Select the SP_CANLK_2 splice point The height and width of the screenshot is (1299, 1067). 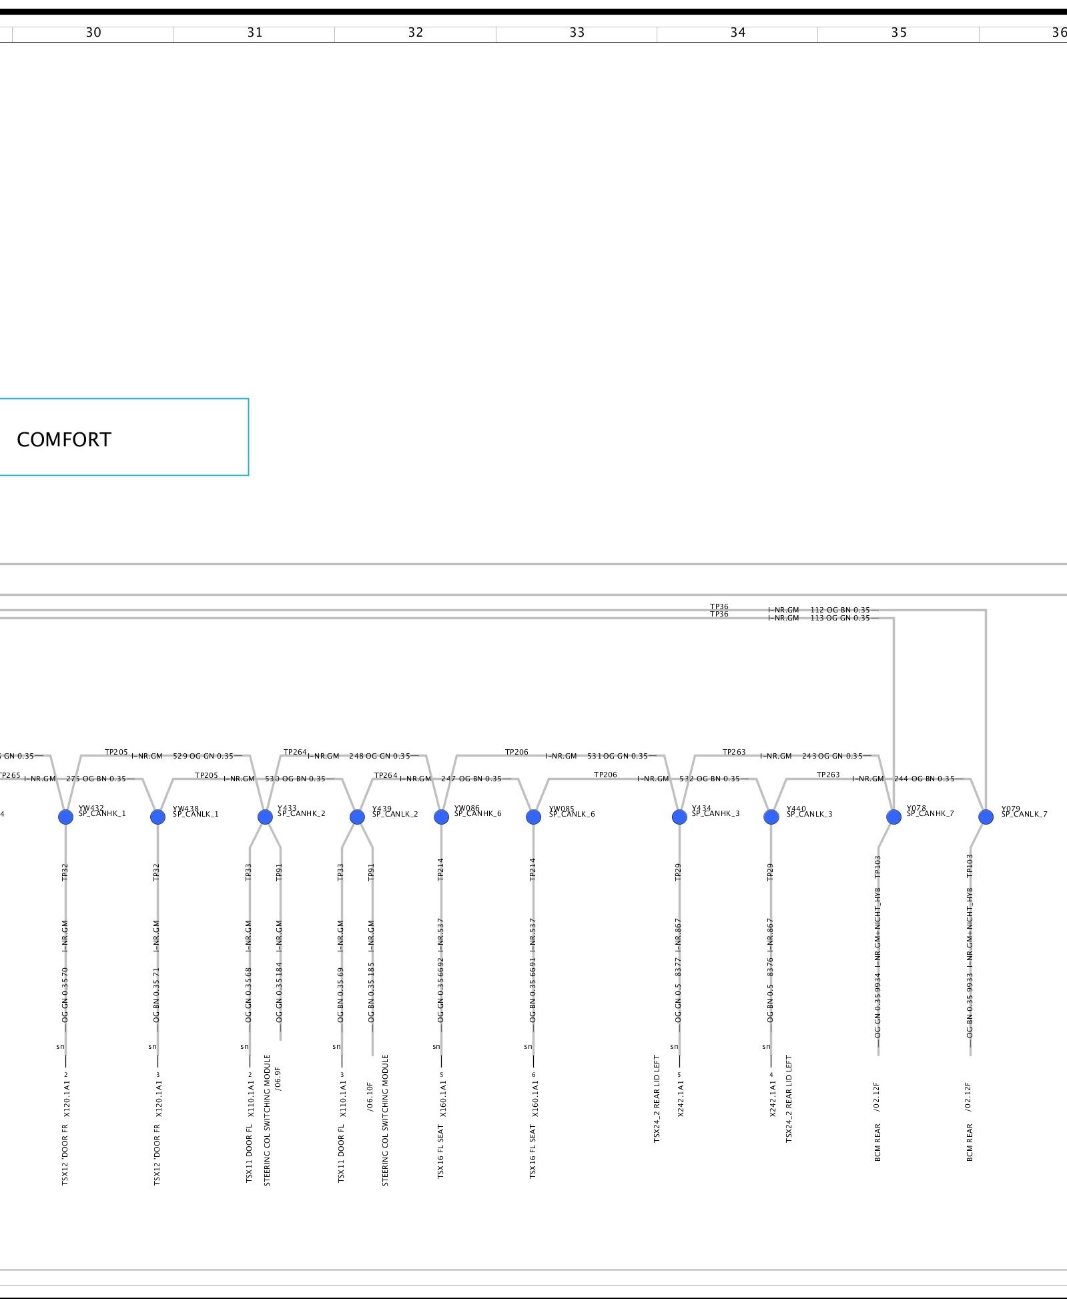357,817
